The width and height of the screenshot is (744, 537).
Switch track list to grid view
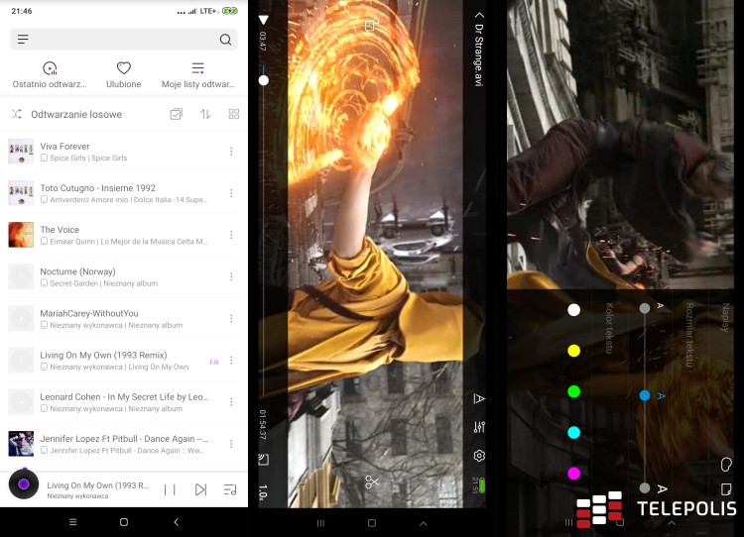click(x=234, y=114)
